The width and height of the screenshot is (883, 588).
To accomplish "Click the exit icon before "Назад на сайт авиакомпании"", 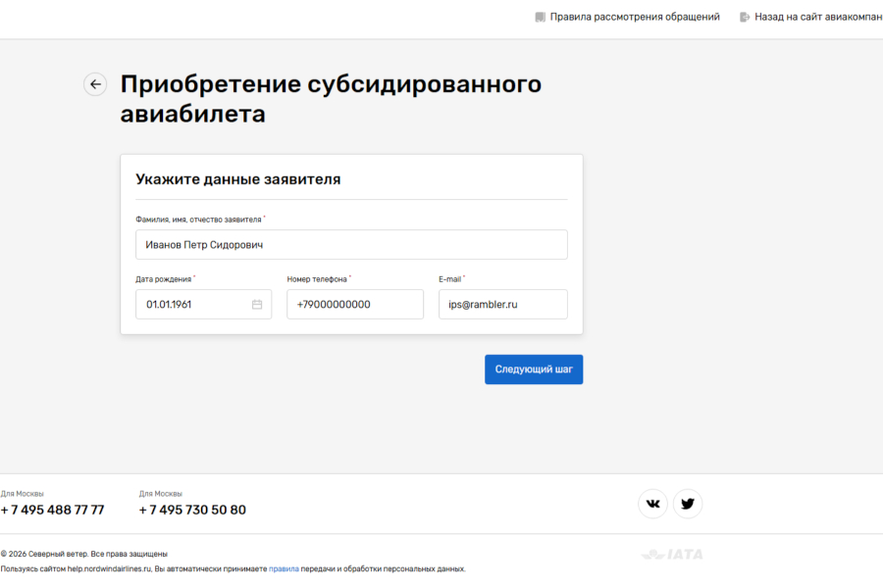I will (745, 17).
